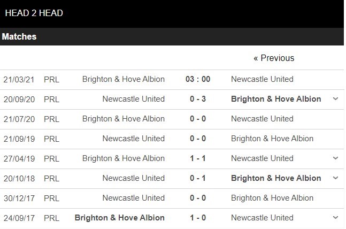Image resolution: width=346 pixels, height=229 pixels.
Task: Select the 1 - 1 score
Action: point(198,158)
